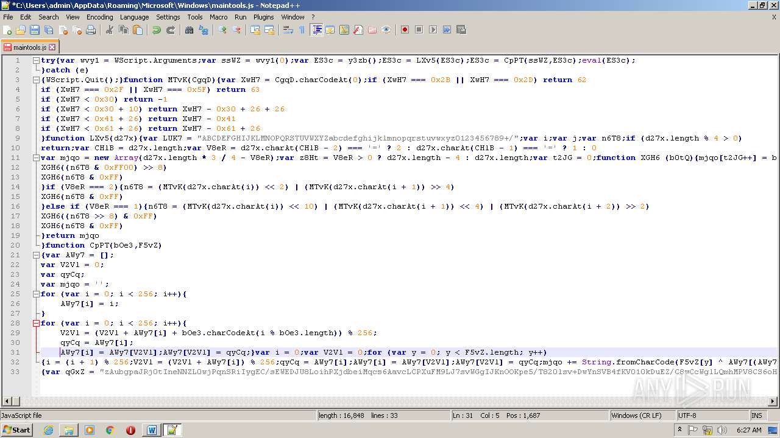
Task: Toggle Show All Characters pilcrow icon
Action: (x=302, y=30)
